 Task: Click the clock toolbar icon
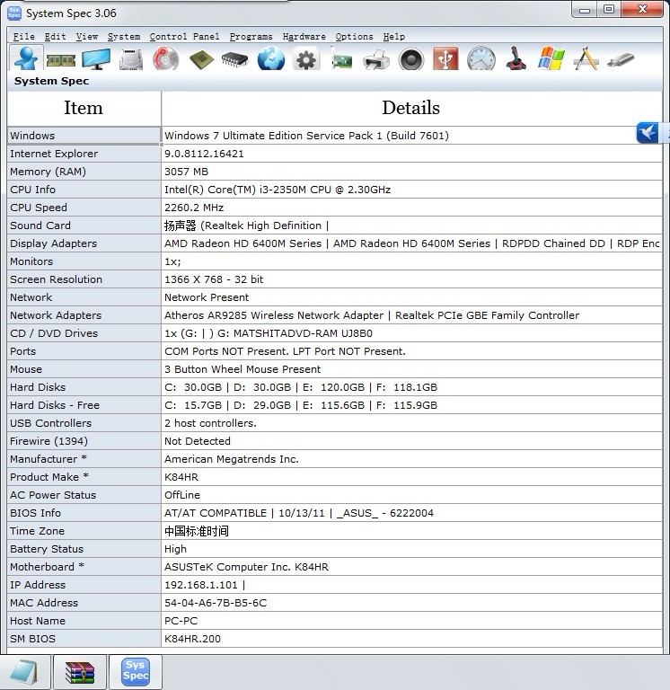click(481, 60)
